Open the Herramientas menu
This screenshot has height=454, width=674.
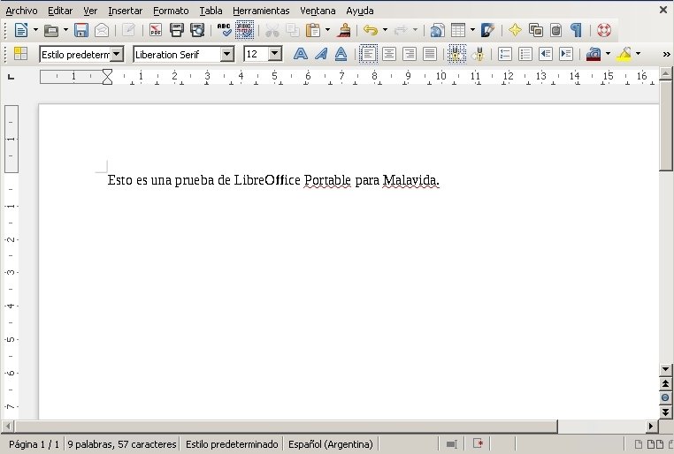[261, 11]
